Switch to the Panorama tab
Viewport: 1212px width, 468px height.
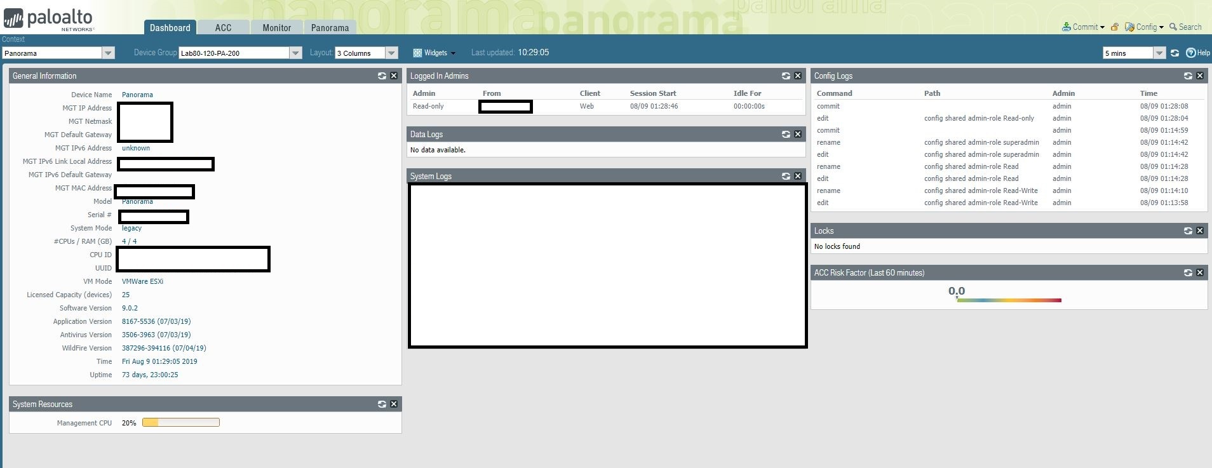(x=330, y=27)
